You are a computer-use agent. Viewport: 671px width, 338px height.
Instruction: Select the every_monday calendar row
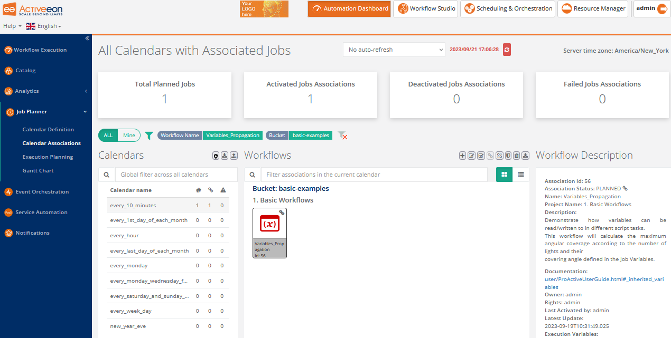click(168, 266)
